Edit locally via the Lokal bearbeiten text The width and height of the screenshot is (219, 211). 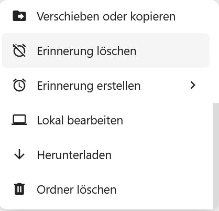click(x=80, y=120)
